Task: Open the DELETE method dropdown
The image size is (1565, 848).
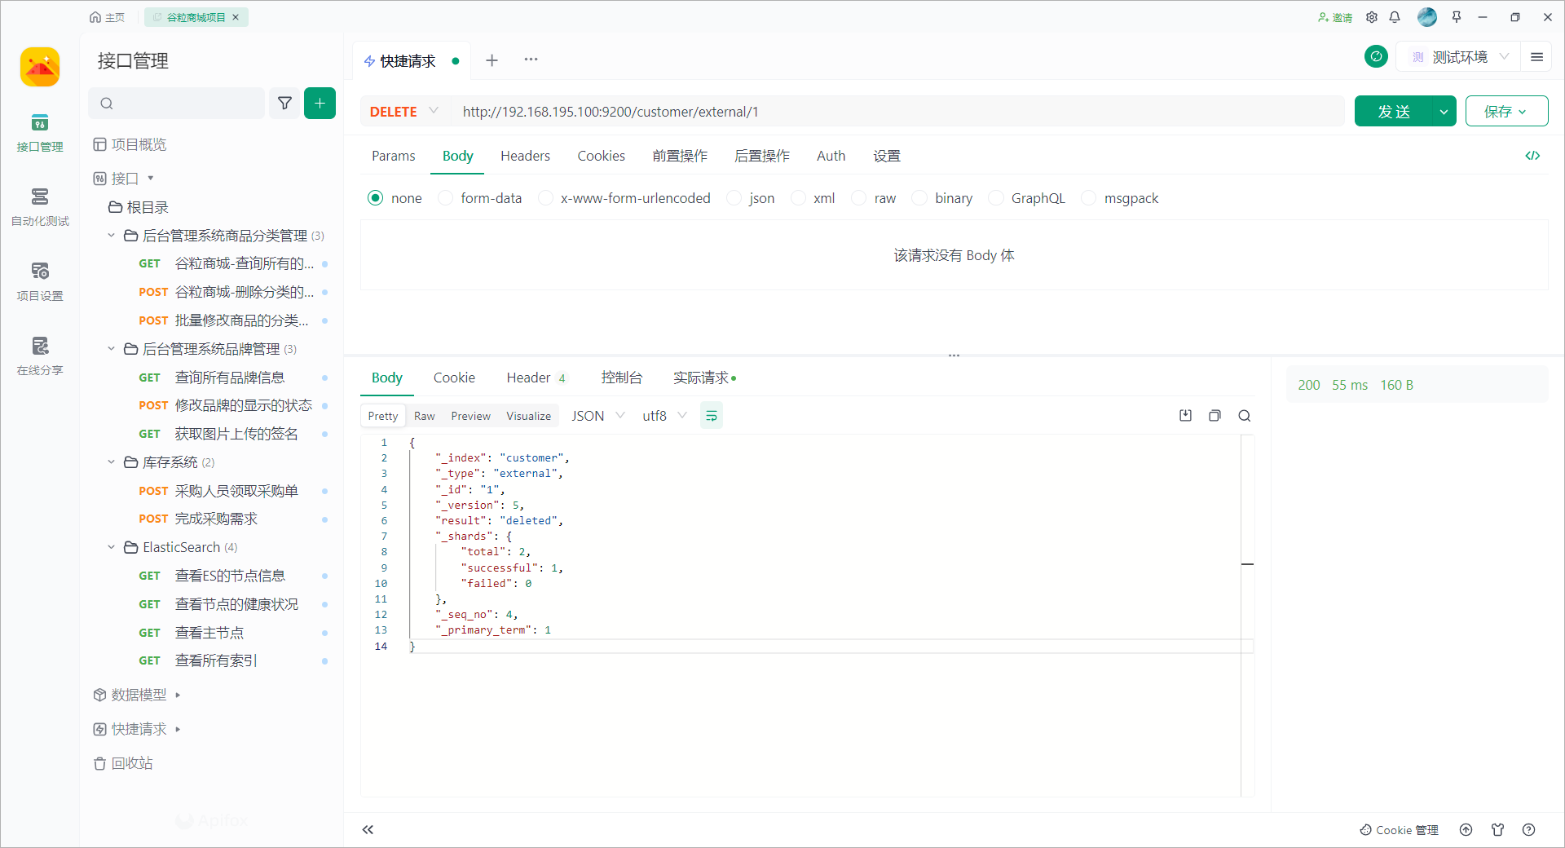Action: [x=404, y=112]
